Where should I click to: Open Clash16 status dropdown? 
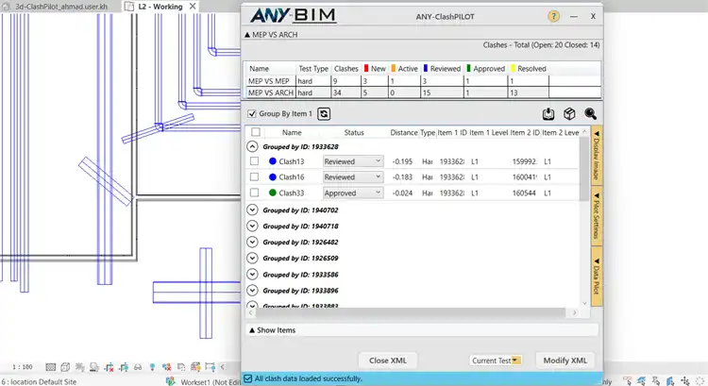353,177
